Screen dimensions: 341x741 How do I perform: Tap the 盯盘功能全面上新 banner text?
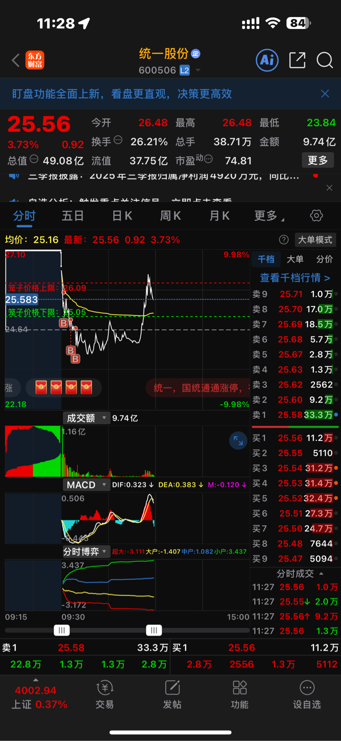coord(122,94)
